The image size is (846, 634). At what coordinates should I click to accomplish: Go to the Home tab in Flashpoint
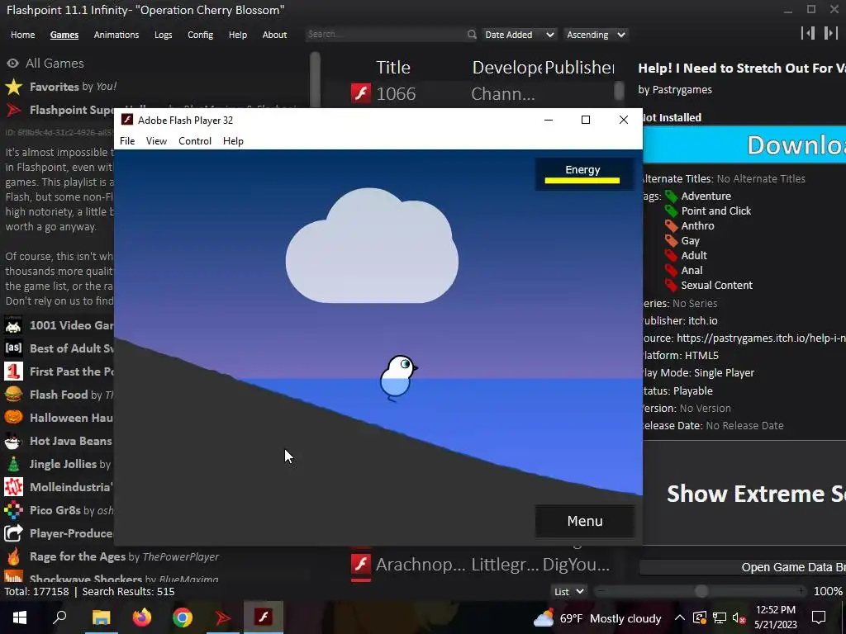coord(22,35)
